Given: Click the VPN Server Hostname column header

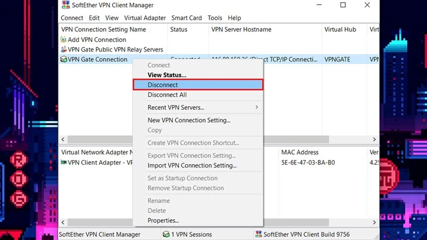Looking at the screenshot, I should pos(241,30).
